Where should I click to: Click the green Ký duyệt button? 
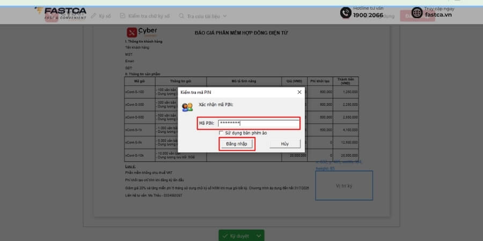point(237,236)
